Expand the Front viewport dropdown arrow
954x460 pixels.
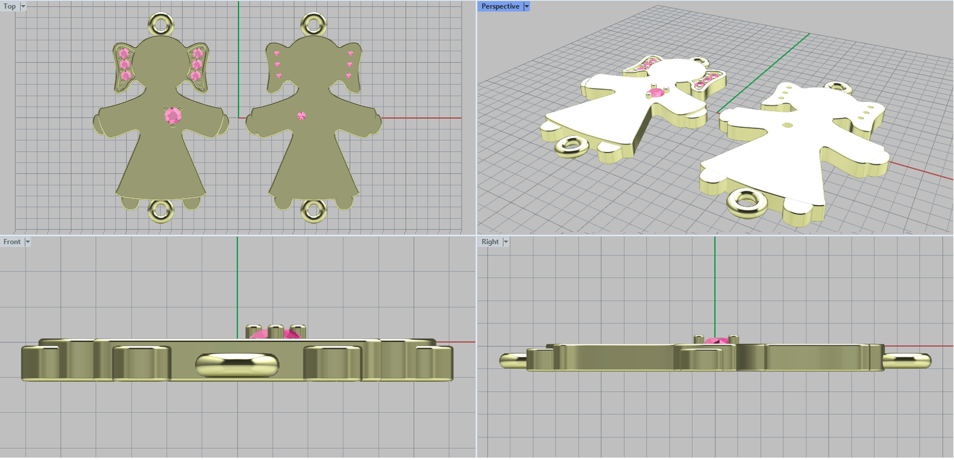click(27, 242)
